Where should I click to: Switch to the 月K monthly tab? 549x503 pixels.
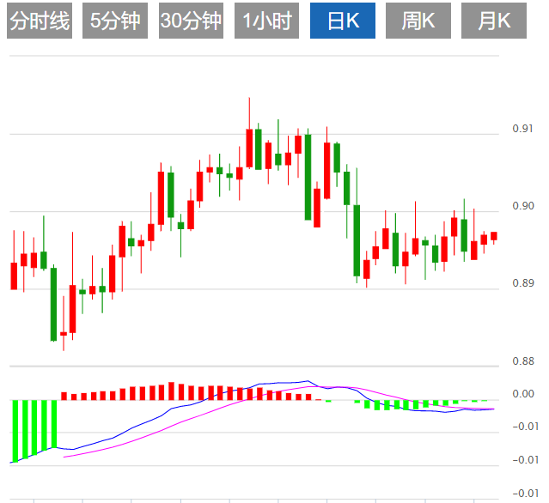coord(494,21)
